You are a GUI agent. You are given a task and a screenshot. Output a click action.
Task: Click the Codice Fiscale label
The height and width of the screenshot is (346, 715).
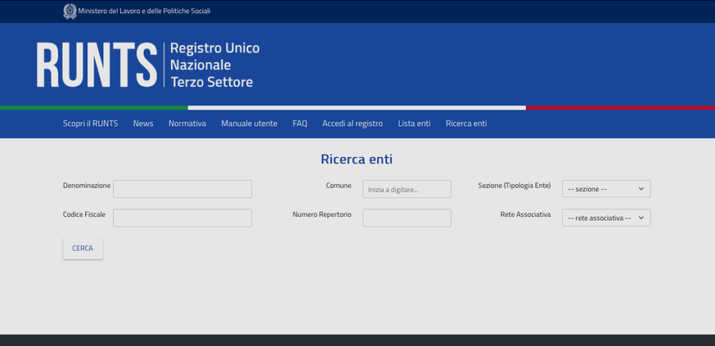point(84,214)
